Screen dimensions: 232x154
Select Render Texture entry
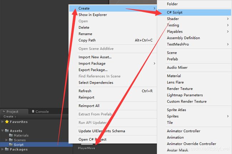point(195,89)
